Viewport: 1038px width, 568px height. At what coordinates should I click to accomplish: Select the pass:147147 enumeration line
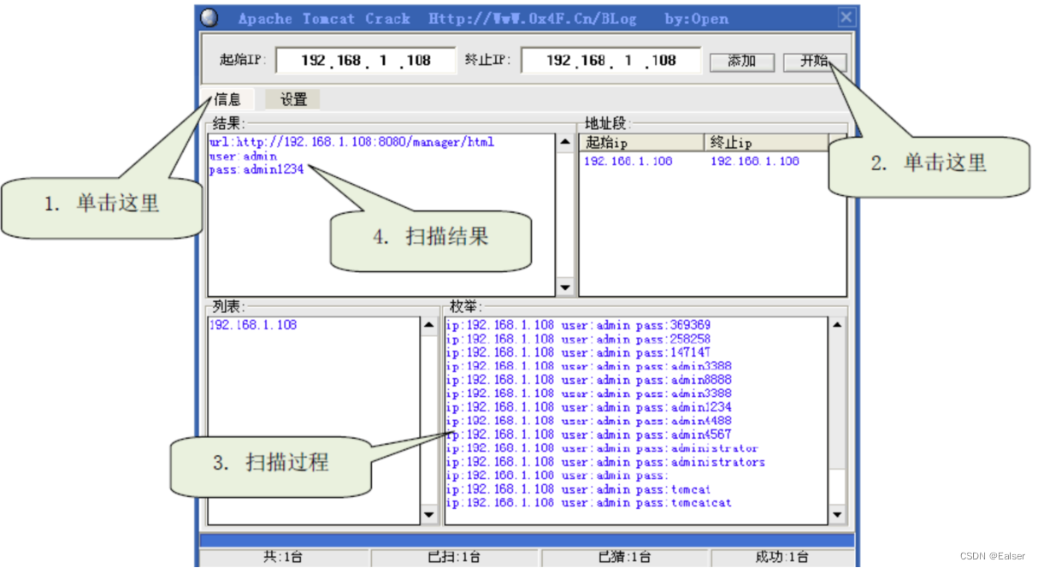578,352
